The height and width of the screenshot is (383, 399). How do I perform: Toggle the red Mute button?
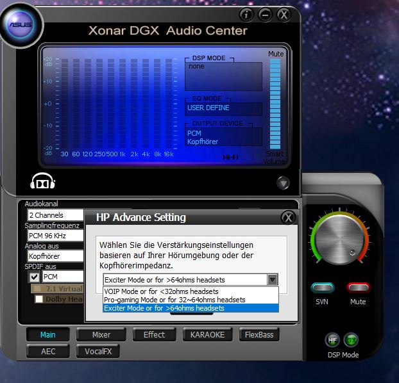coord(359,288)
